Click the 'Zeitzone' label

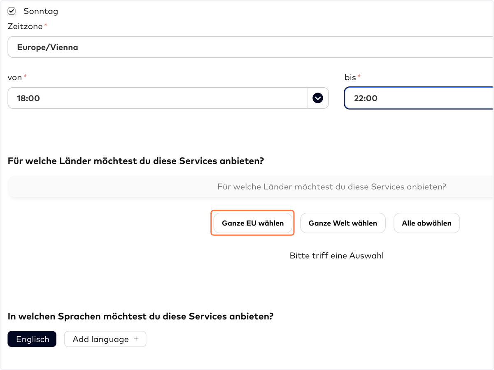click(x=25, y=26)
